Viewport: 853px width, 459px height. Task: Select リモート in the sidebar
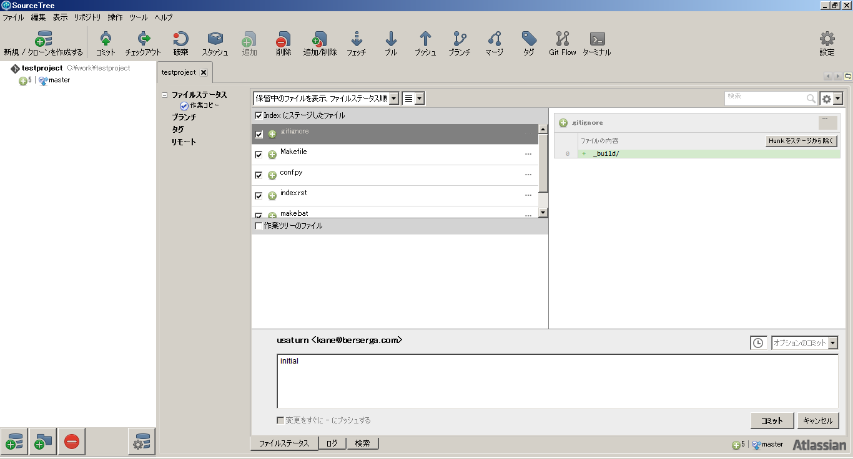[184, 142]
